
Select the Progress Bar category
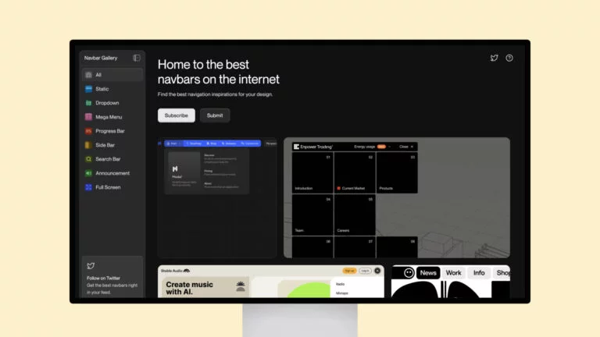109,131
